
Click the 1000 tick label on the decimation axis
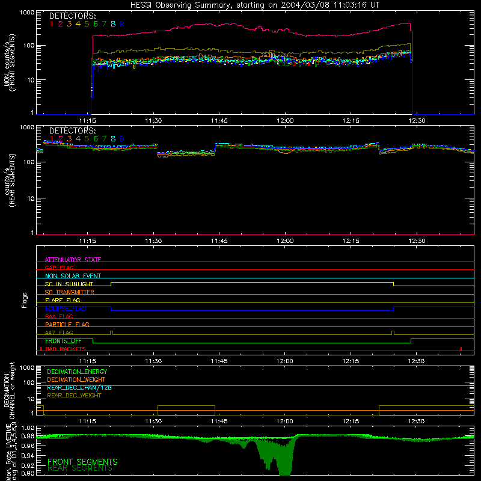coord(27,367)
